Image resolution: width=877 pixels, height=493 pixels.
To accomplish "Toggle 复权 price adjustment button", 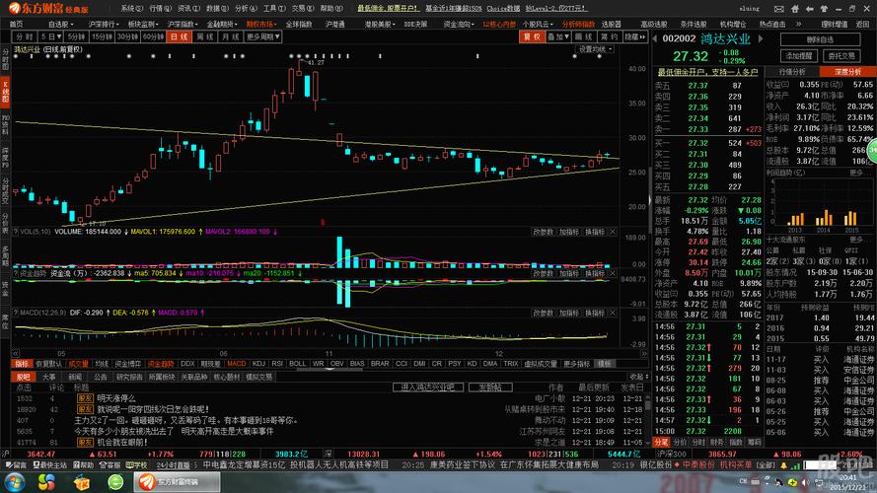I will click(532, 36).
